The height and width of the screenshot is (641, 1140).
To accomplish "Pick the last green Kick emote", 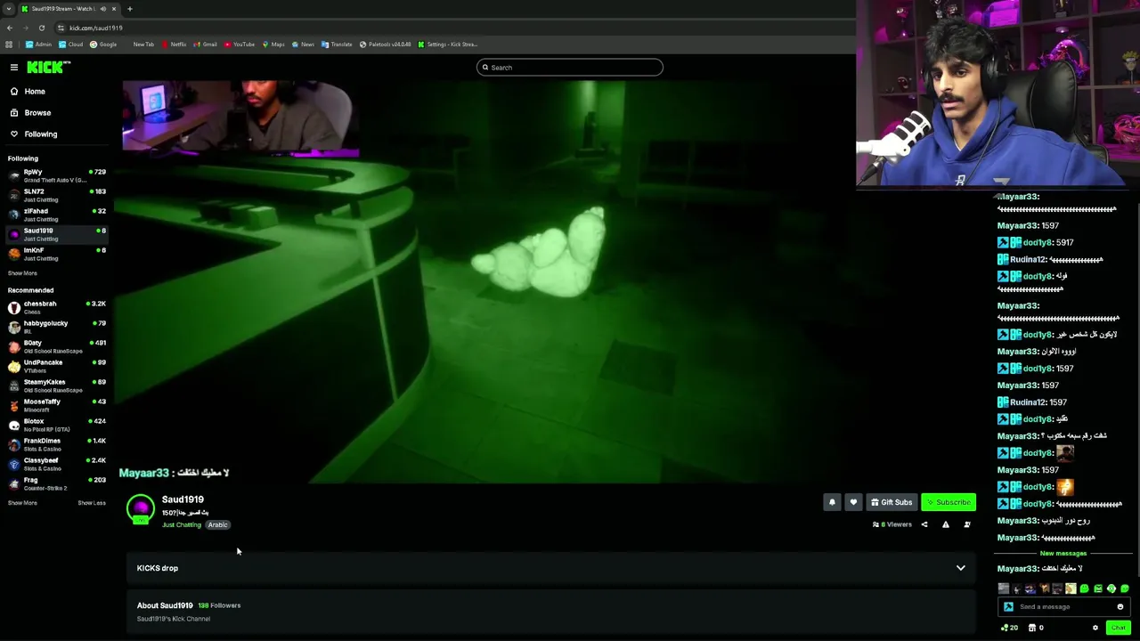I will coord(1124,588).
